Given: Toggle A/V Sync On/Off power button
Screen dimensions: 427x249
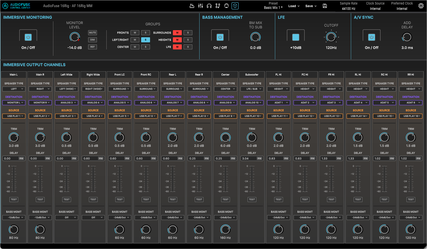Looking at the screenshot, I should [x=372, y=37].
